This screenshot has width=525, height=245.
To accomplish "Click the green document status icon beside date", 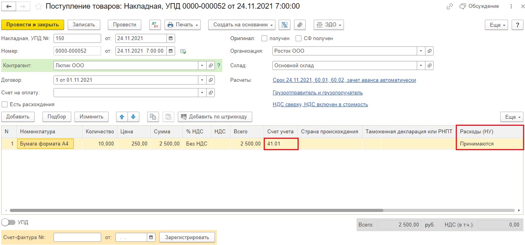I will click(183, 51).
